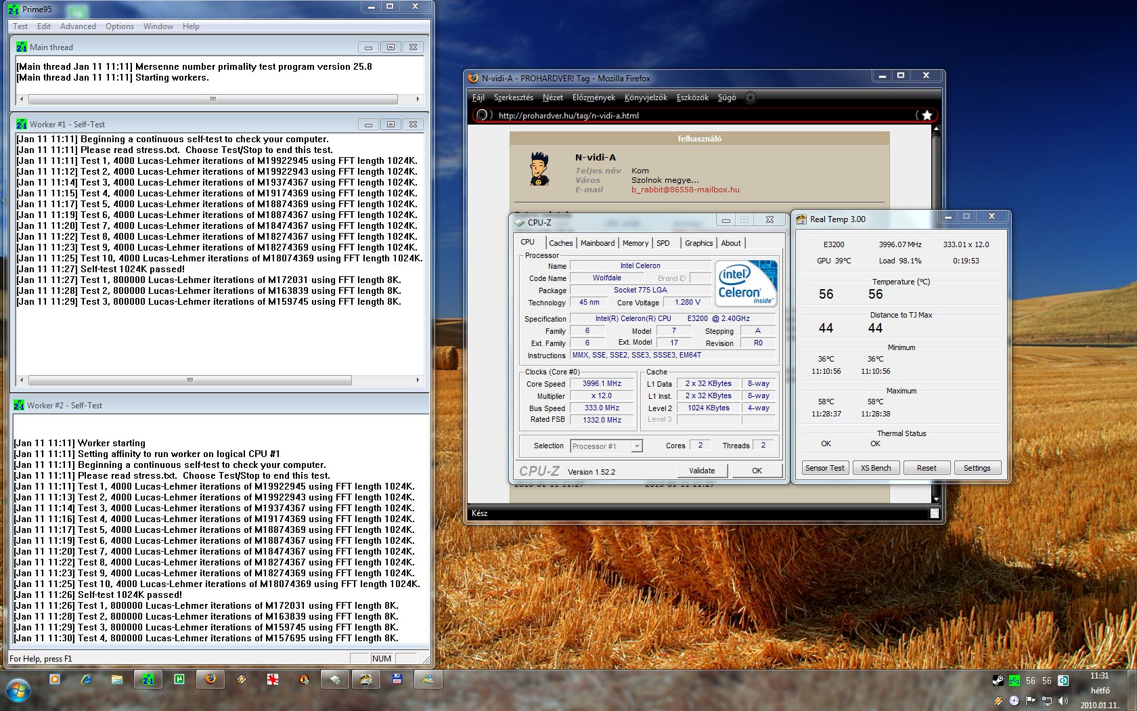
Task: Switch to CPU-Z via its taskbar button
Action: 335,679
